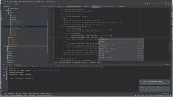This screenshot has height=97, width=173.
Task: Choose 'position=' completion suggestion
Action: click(121, 39)
